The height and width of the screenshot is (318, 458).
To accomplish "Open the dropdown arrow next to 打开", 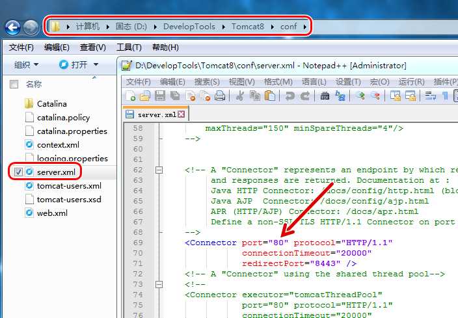I will click(96, 64).
